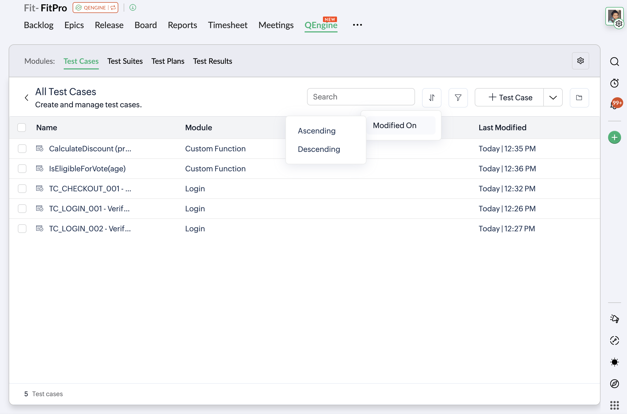The height and width of the screenshot is (414, 627).
Task: Open the three-dot more tabs menu
Action: (x=357, y=25)
